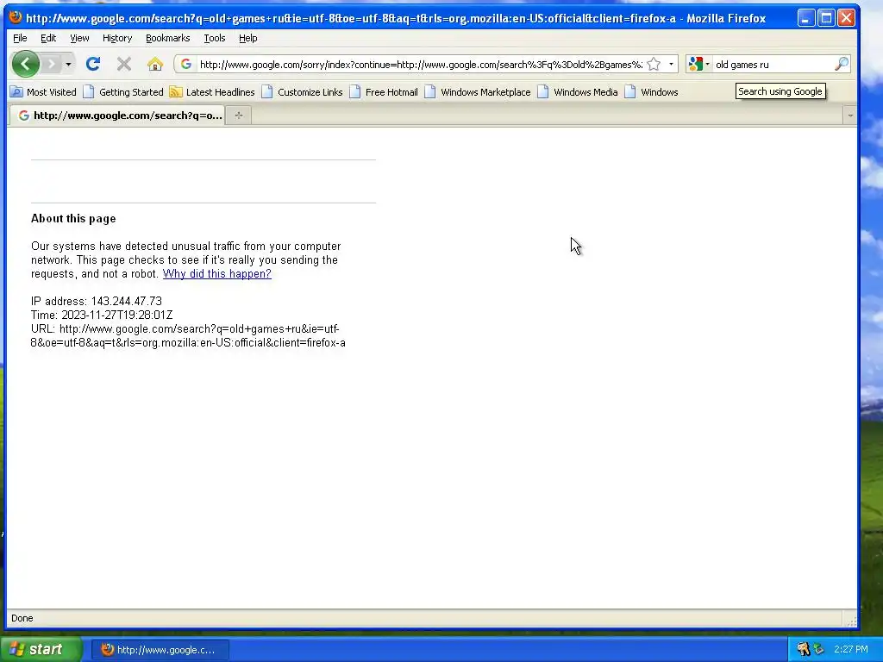Open the Edit menu
Image resolution: width=883 pixels, height=662 pixels.
[x=48, y=38]
